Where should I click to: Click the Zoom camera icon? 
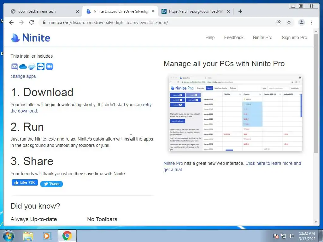tap(50, 66)
